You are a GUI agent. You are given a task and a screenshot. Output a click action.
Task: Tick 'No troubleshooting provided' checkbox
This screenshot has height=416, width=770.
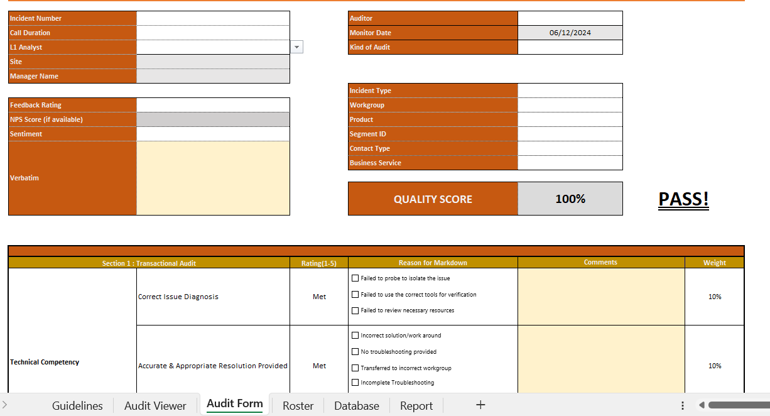pyautogui.click(x=355, y=352)
